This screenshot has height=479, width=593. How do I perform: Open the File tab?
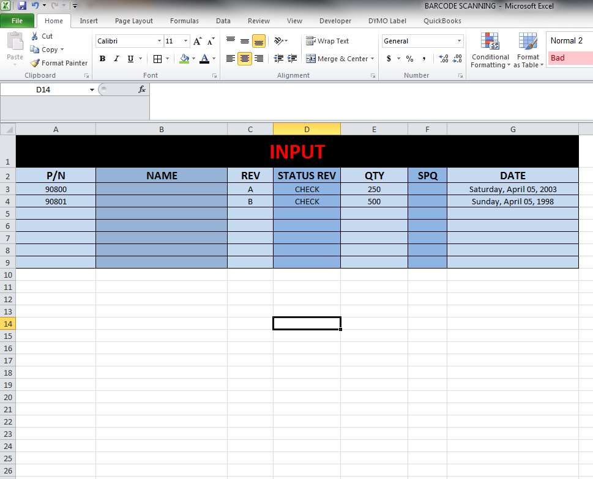pyautogui.click(x=17, y=21)
